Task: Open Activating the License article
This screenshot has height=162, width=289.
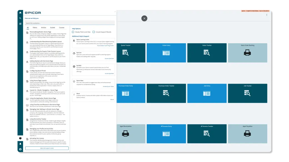Action: pos(37,138)
